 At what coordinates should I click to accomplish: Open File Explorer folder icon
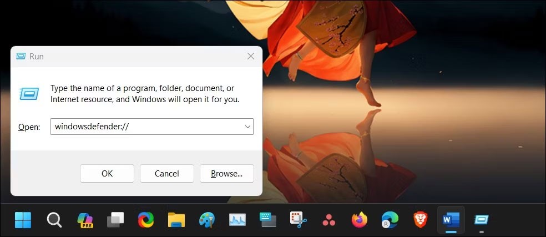[176, 220]
